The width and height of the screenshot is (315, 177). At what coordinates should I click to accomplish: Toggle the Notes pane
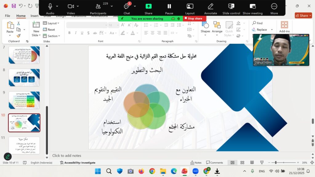point(196,163)
